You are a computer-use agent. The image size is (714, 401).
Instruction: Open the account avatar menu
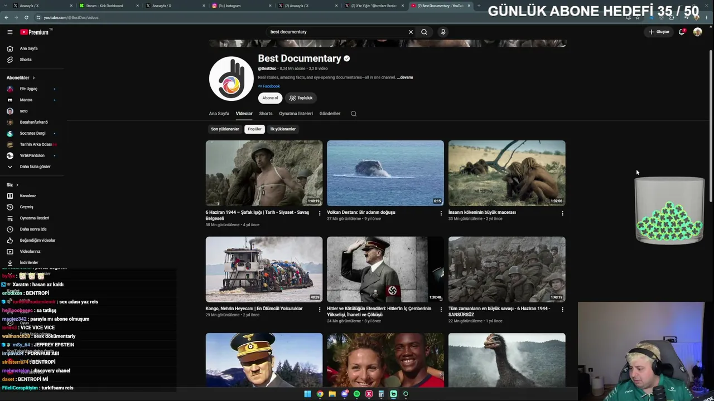click(x=697, y=32)
